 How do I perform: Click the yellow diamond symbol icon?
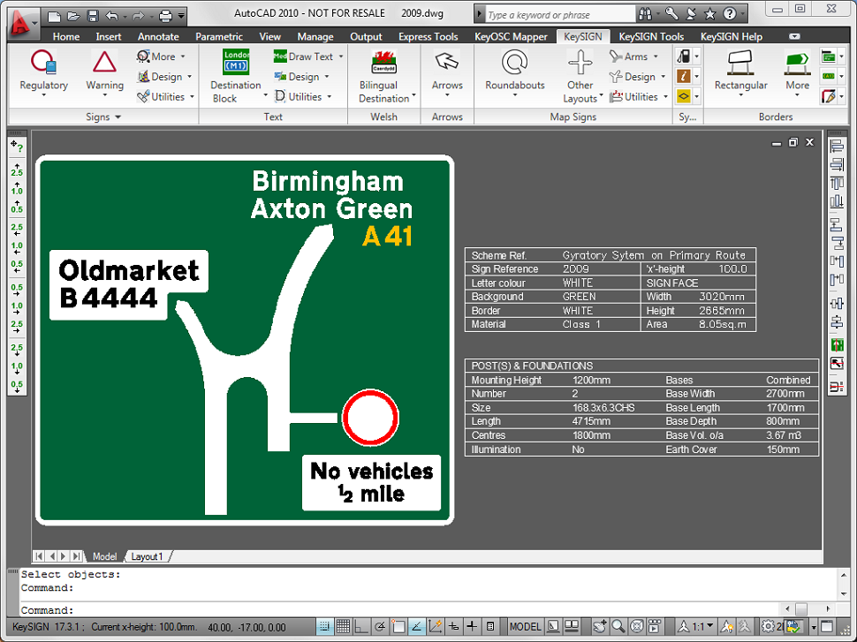click(x=684, y=97)
